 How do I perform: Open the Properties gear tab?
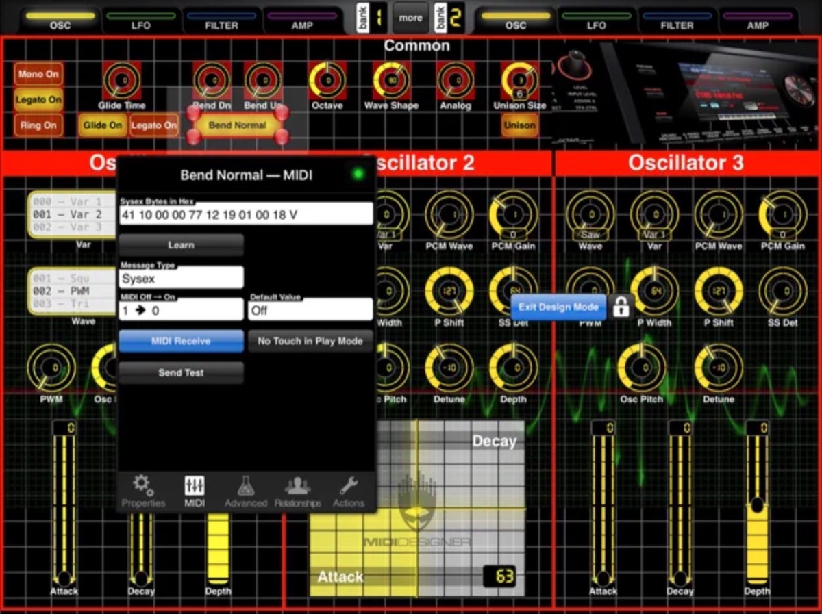[143, 491]
